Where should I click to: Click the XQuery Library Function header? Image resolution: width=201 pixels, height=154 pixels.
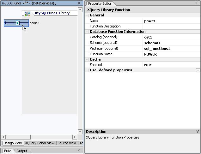(x=109, y=10)
